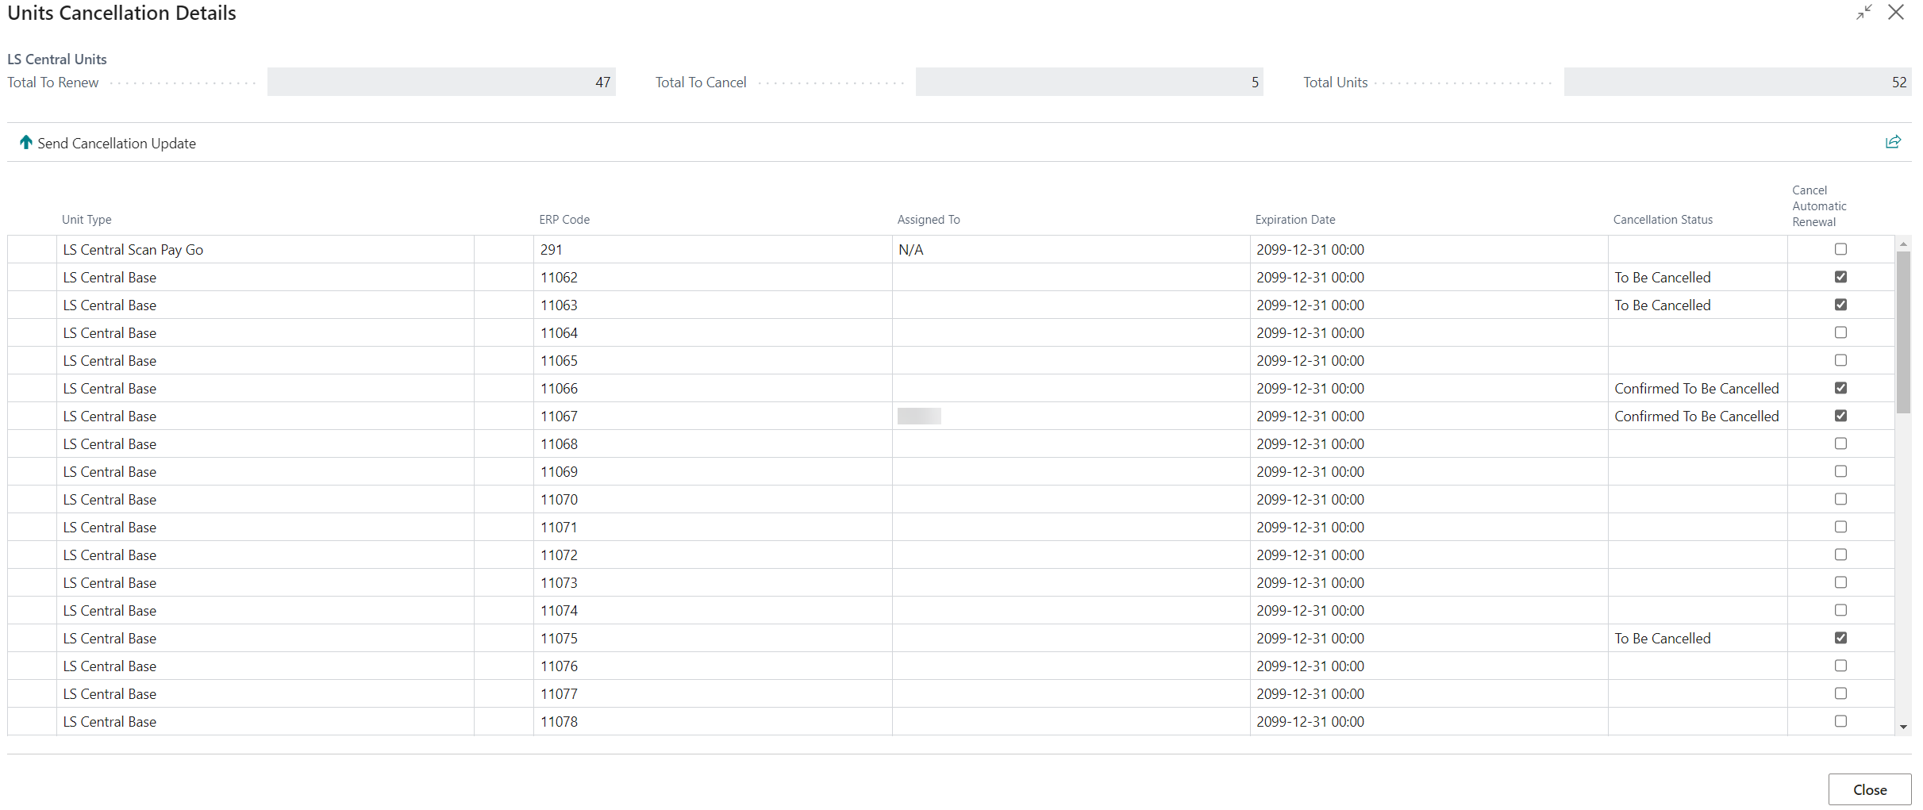1923x810 pixels.
Task: Click the ERP Code cell 11070
Action: tap(713, 499)
